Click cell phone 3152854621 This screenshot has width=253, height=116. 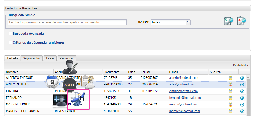tap(149, 104)
